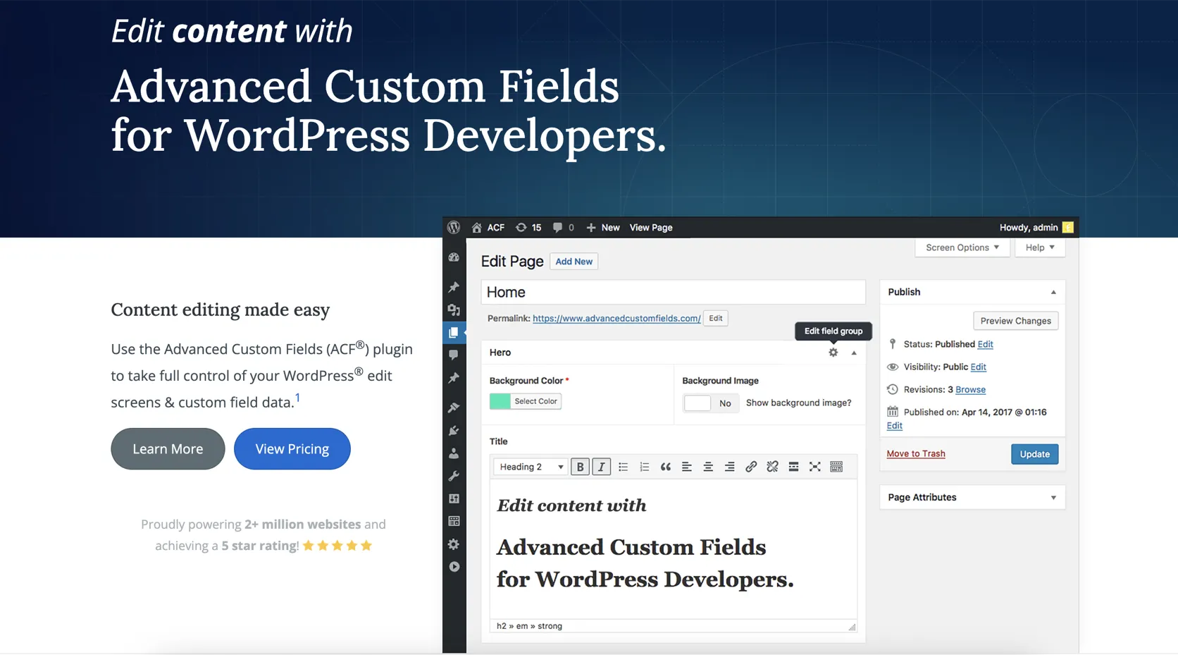
Task: Click the Edit field group gear icon
Action: [833, 353]
